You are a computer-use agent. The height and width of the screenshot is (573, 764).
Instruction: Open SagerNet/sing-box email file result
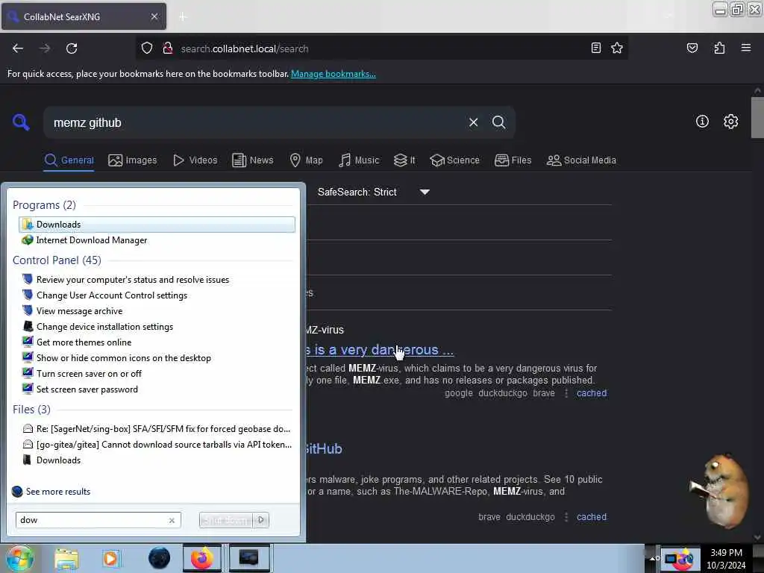point(157,429)
